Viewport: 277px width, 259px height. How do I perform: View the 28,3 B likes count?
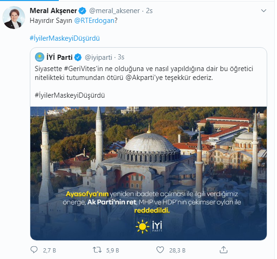(177, 250)
